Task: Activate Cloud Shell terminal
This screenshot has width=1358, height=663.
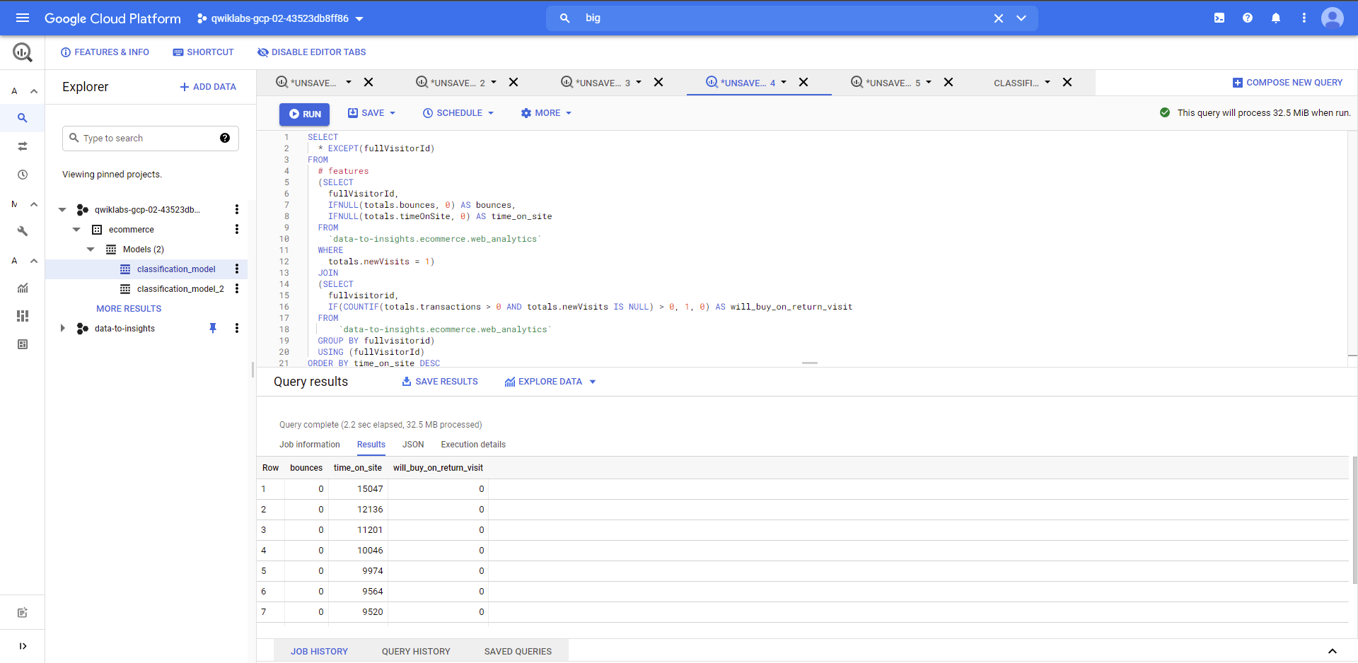Action: tap(1219, 18)
